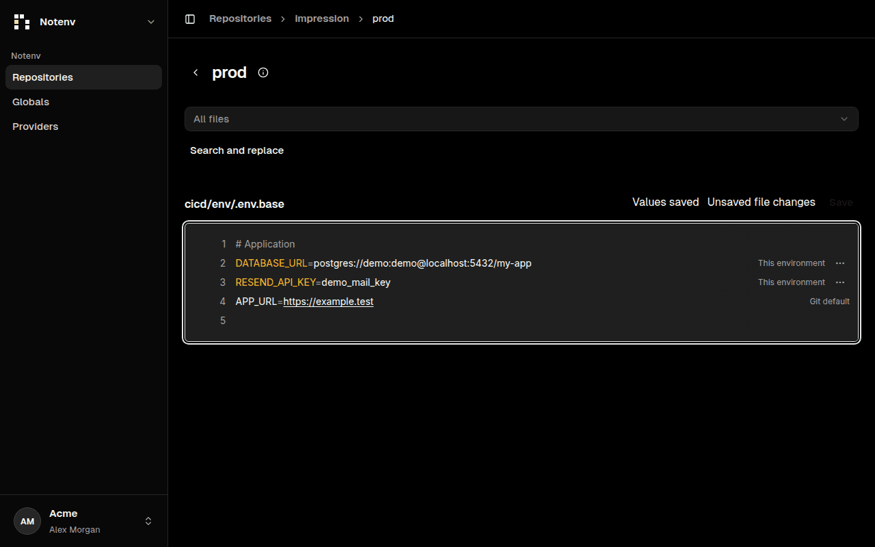Open Search and replace
875x547 pixels.
pos(237,150)
